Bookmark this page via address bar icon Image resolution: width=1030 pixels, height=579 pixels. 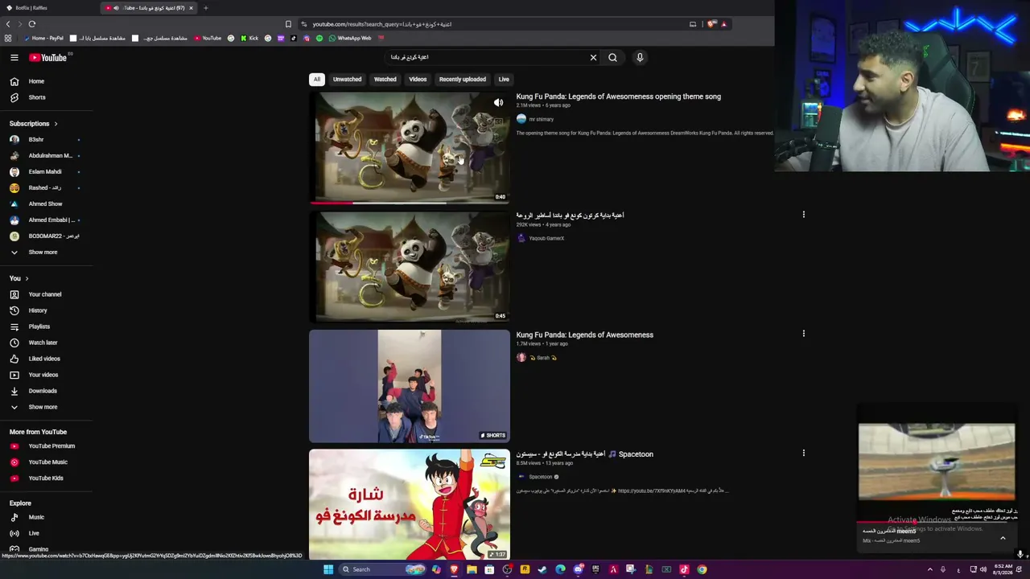[x=288, y=24]
